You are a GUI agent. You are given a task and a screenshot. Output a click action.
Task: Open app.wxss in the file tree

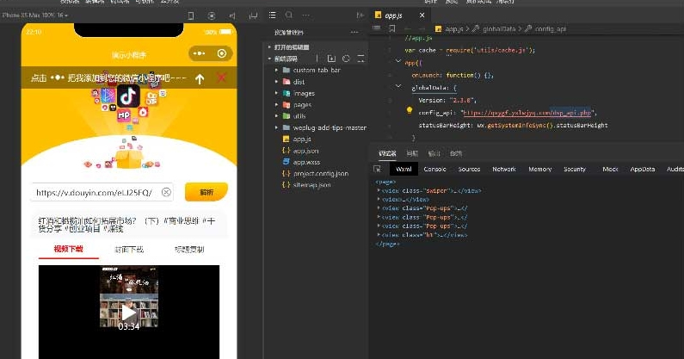coord(306,162)
